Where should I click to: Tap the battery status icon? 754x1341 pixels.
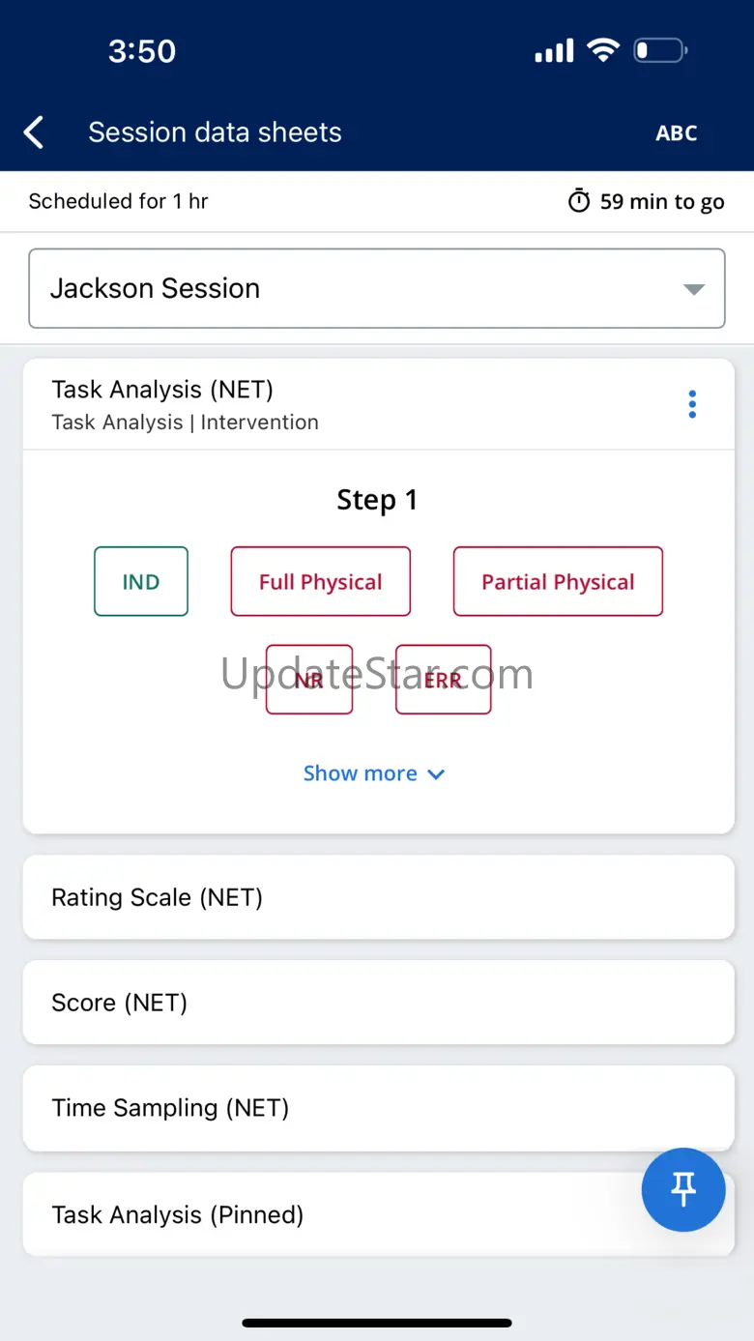coord(660,50)
